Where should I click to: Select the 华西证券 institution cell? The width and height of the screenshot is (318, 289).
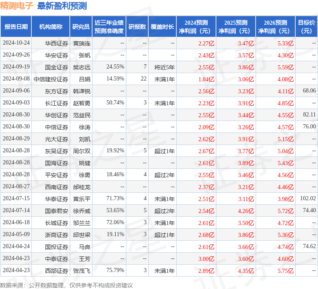click(x=51, y=43)
